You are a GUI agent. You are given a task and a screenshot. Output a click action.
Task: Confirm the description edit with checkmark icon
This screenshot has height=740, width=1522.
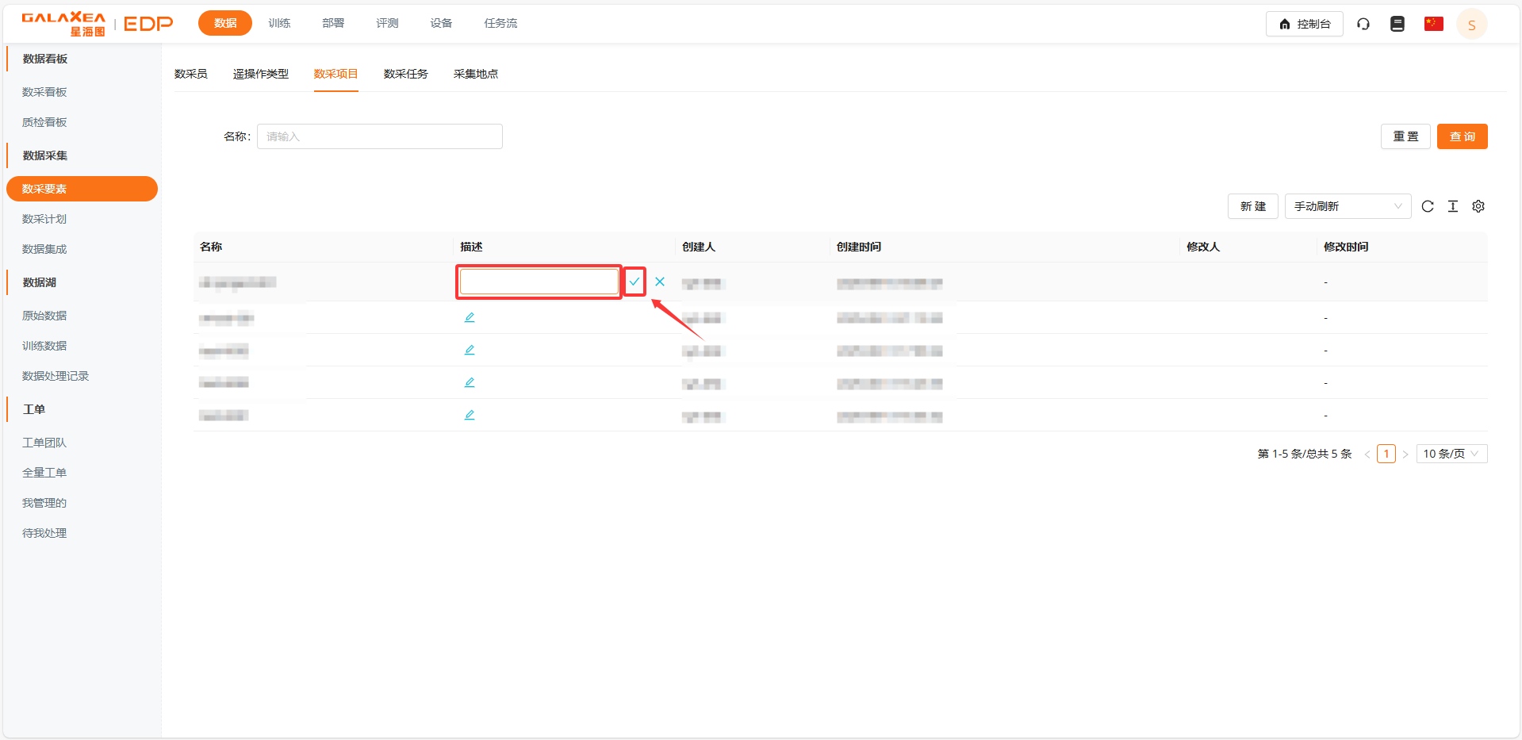point(634,282)
